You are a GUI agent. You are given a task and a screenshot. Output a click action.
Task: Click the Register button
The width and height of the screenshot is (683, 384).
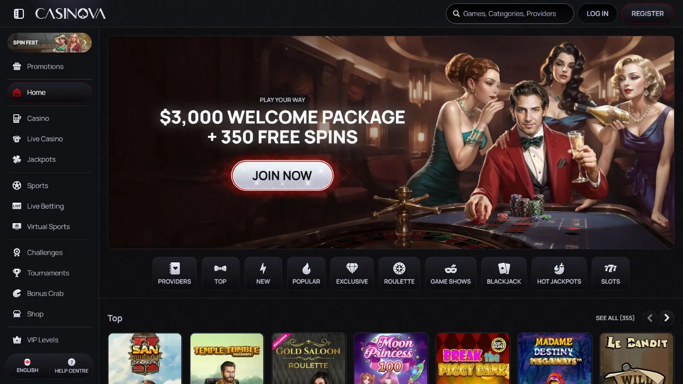pyautogui.click(x=647, y=14)
